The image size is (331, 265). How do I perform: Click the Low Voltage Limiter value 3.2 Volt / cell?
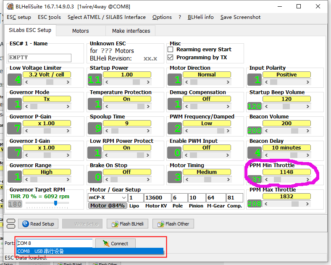pos(47,74)
